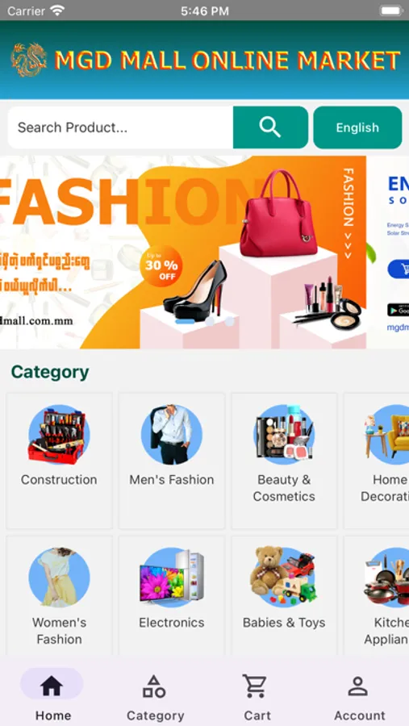
Task: Choose the Home Decoration category
Action: point(376,461)
